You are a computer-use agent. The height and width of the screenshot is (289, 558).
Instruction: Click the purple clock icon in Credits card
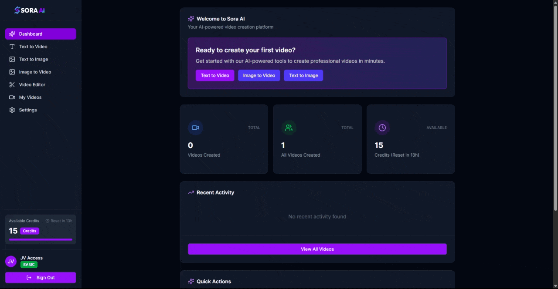coord(382,128)
